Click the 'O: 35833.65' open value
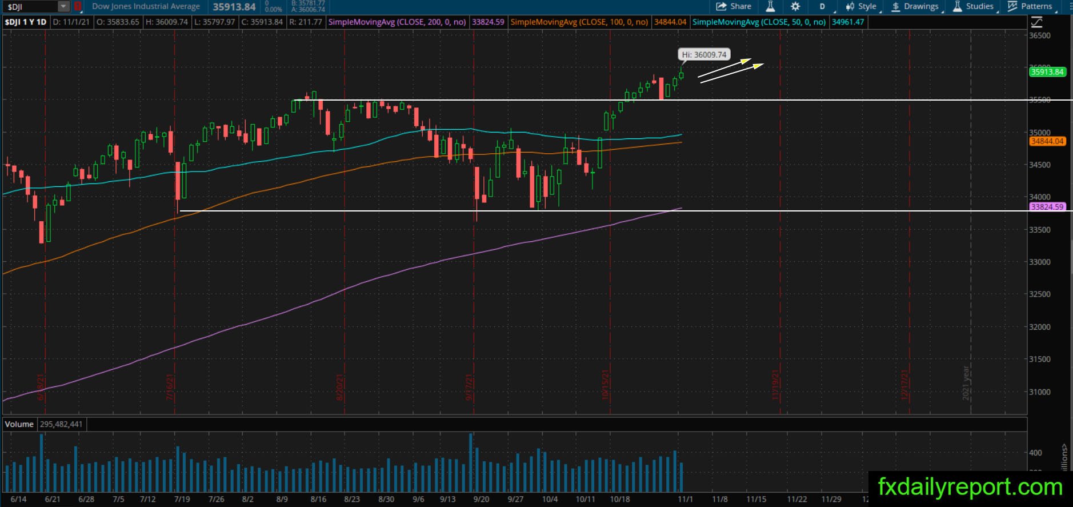 click(118, 22)
